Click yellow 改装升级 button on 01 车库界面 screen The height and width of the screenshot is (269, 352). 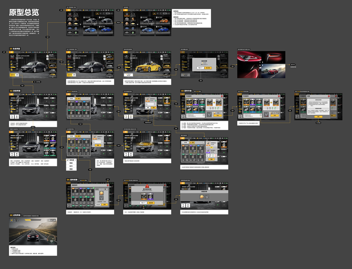click(x=13, y=75)
